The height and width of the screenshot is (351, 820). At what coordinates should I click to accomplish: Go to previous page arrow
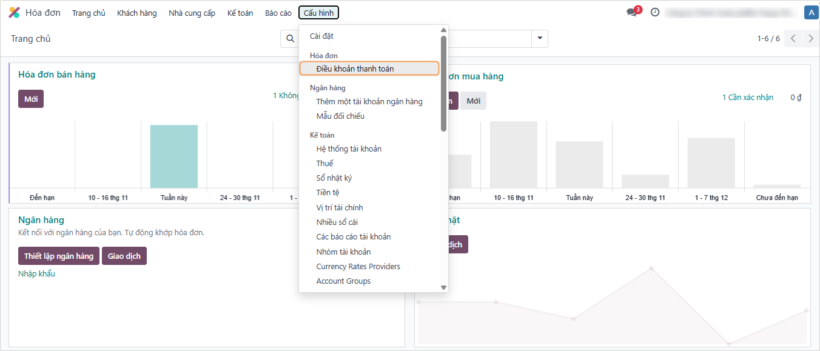coord(793,39)
